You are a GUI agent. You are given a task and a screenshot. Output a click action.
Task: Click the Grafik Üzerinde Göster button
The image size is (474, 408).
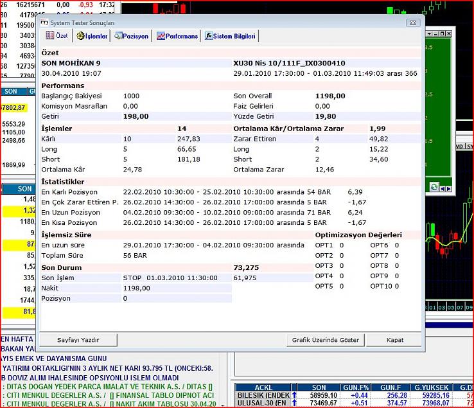tap(326, 340)
